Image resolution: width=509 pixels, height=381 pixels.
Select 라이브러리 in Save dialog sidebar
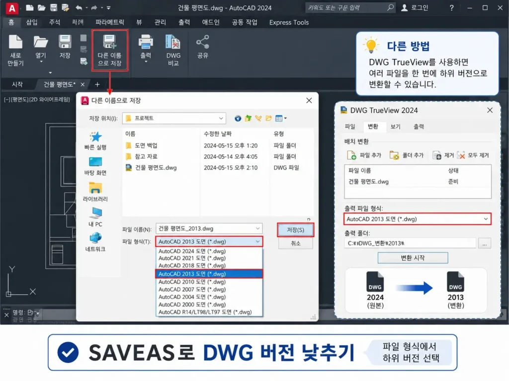[x=95, y=192]
